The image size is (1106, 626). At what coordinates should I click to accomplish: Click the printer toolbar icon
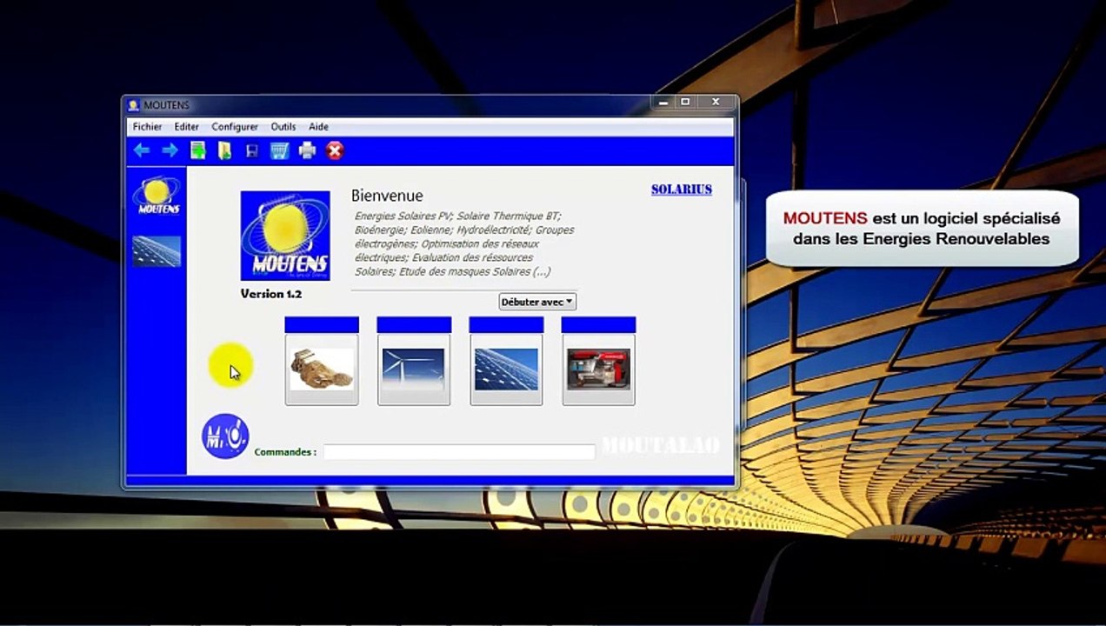[x=307, y=150]
